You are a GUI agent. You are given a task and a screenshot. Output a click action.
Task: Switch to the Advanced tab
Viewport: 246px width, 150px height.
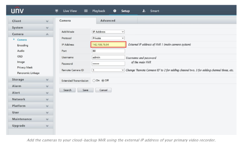point(108,21)
